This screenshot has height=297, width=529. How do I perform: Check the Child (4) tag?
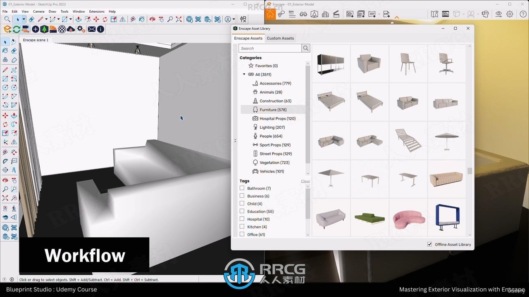tap(242, 203)
